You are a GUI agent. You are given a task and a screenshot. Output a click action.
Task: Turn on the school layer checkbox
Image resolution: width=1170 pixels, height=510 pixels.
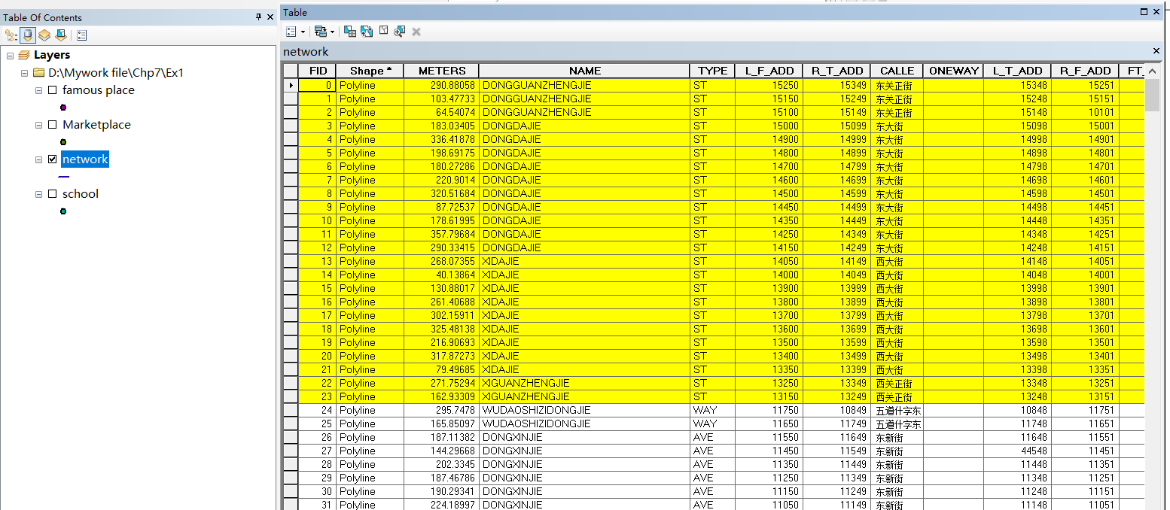[x=52, y=194]
